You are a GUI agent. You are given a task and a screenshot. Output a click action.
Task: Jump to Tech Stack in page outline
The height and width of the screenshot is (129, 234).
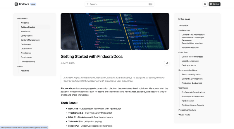tap(183, 26)
